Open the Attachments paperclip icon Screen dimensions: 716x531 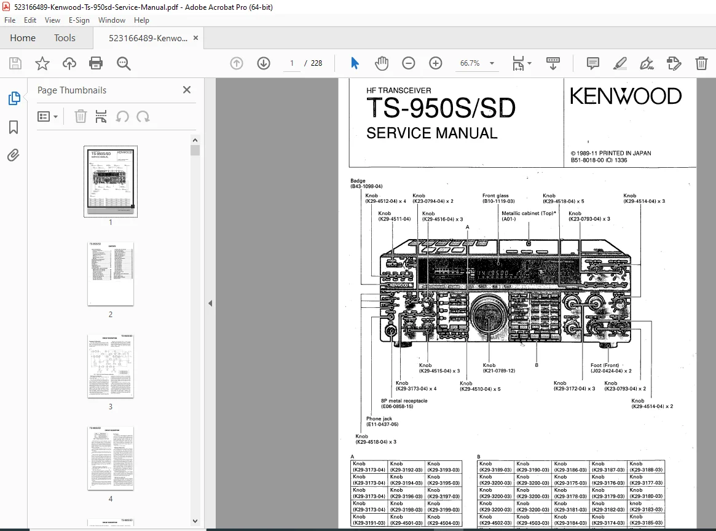[14, 155]
